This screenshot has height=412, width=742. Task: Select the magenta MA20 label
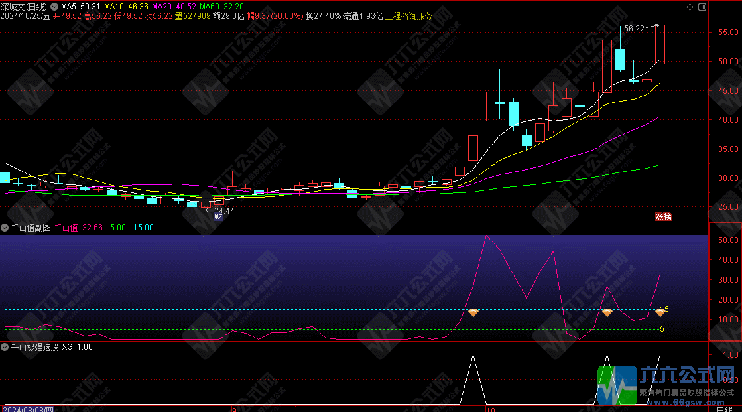[174, 7]
